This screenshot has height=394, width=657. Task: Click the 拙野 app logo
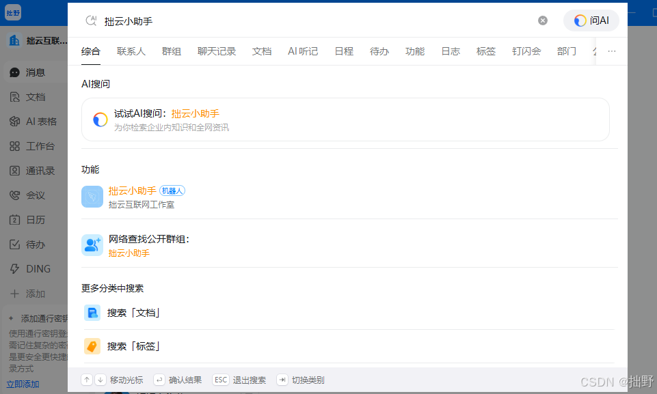(13, 12)
